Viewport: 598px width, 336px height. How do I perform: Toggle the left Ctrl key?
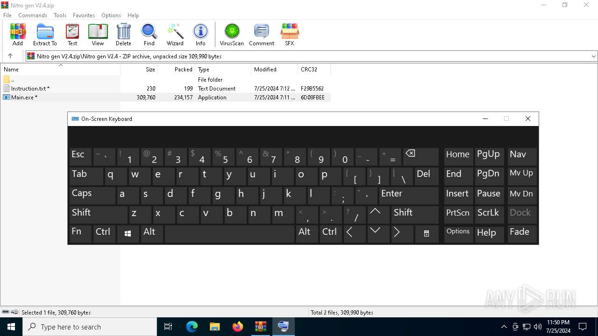click(104, 233)
